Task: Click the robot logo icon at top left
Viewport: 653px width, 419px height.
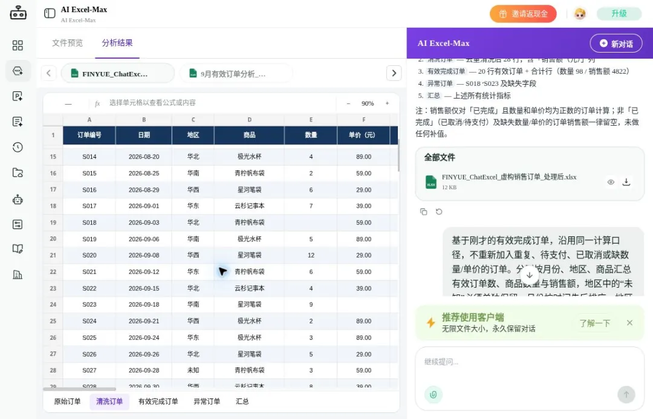Action: pos(18,13)
